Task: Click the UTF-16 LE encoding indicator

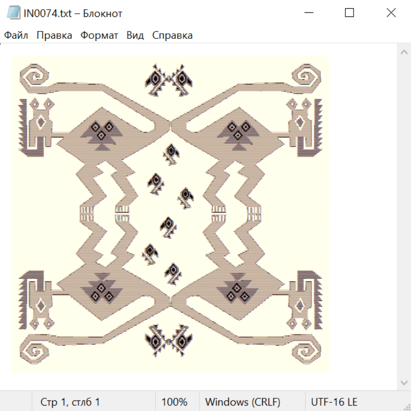Action: 334,402
